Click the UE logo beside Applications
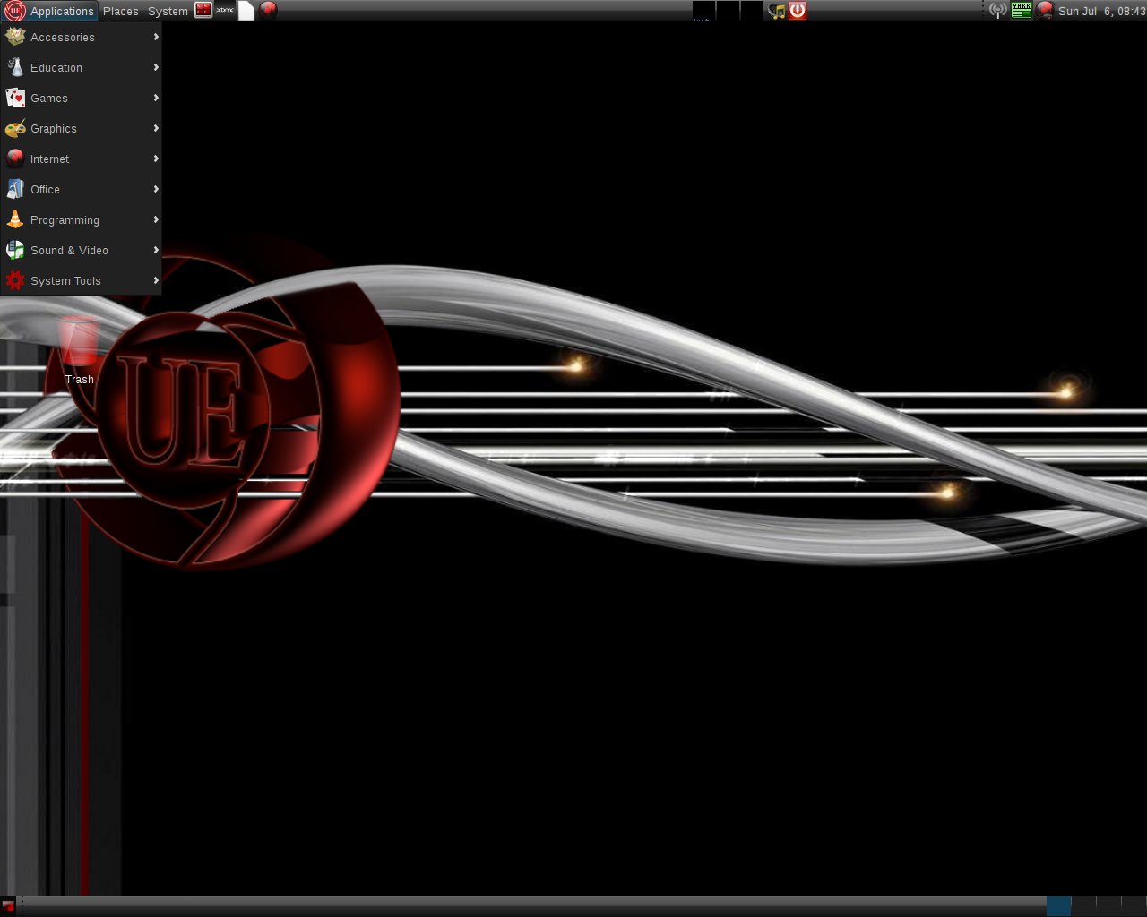Screen dimensions: 1147x917 [15, 11]
